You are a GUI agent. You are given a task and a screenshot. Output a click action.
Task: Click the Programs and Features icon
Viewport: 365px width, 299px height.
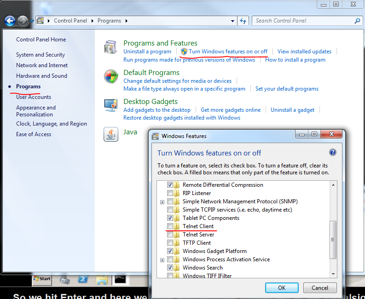(x=111, y=47)
